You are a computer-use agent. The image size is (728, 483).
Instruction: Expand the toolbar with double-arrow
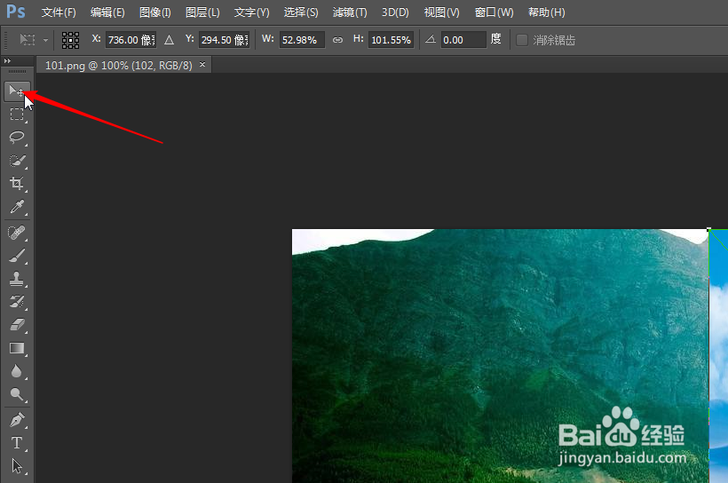pyautogui.click(x=7, y=61)
